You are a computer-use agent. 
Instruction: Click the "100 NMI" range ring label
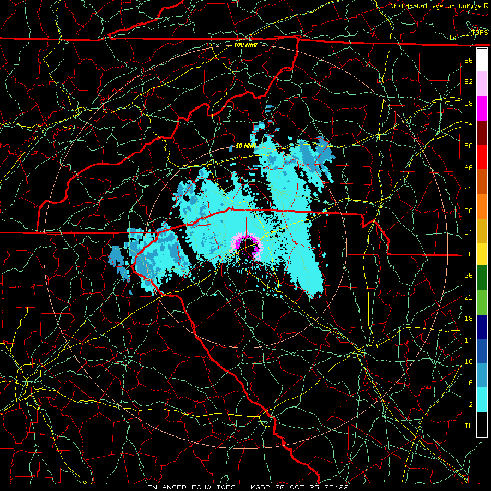pyautogui.click(x=245, y=45)
